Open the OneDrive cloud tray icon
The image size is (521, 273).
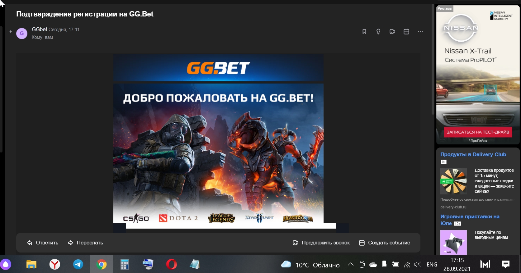click(x=373, y=265)
